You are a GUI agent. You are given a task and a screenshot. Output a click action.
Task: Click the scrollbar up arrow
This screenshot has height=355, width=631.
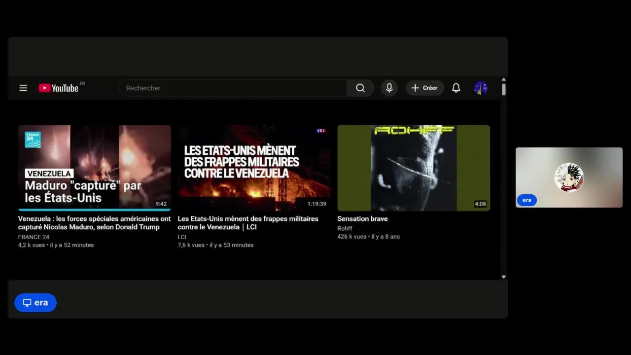coord(504,79)
